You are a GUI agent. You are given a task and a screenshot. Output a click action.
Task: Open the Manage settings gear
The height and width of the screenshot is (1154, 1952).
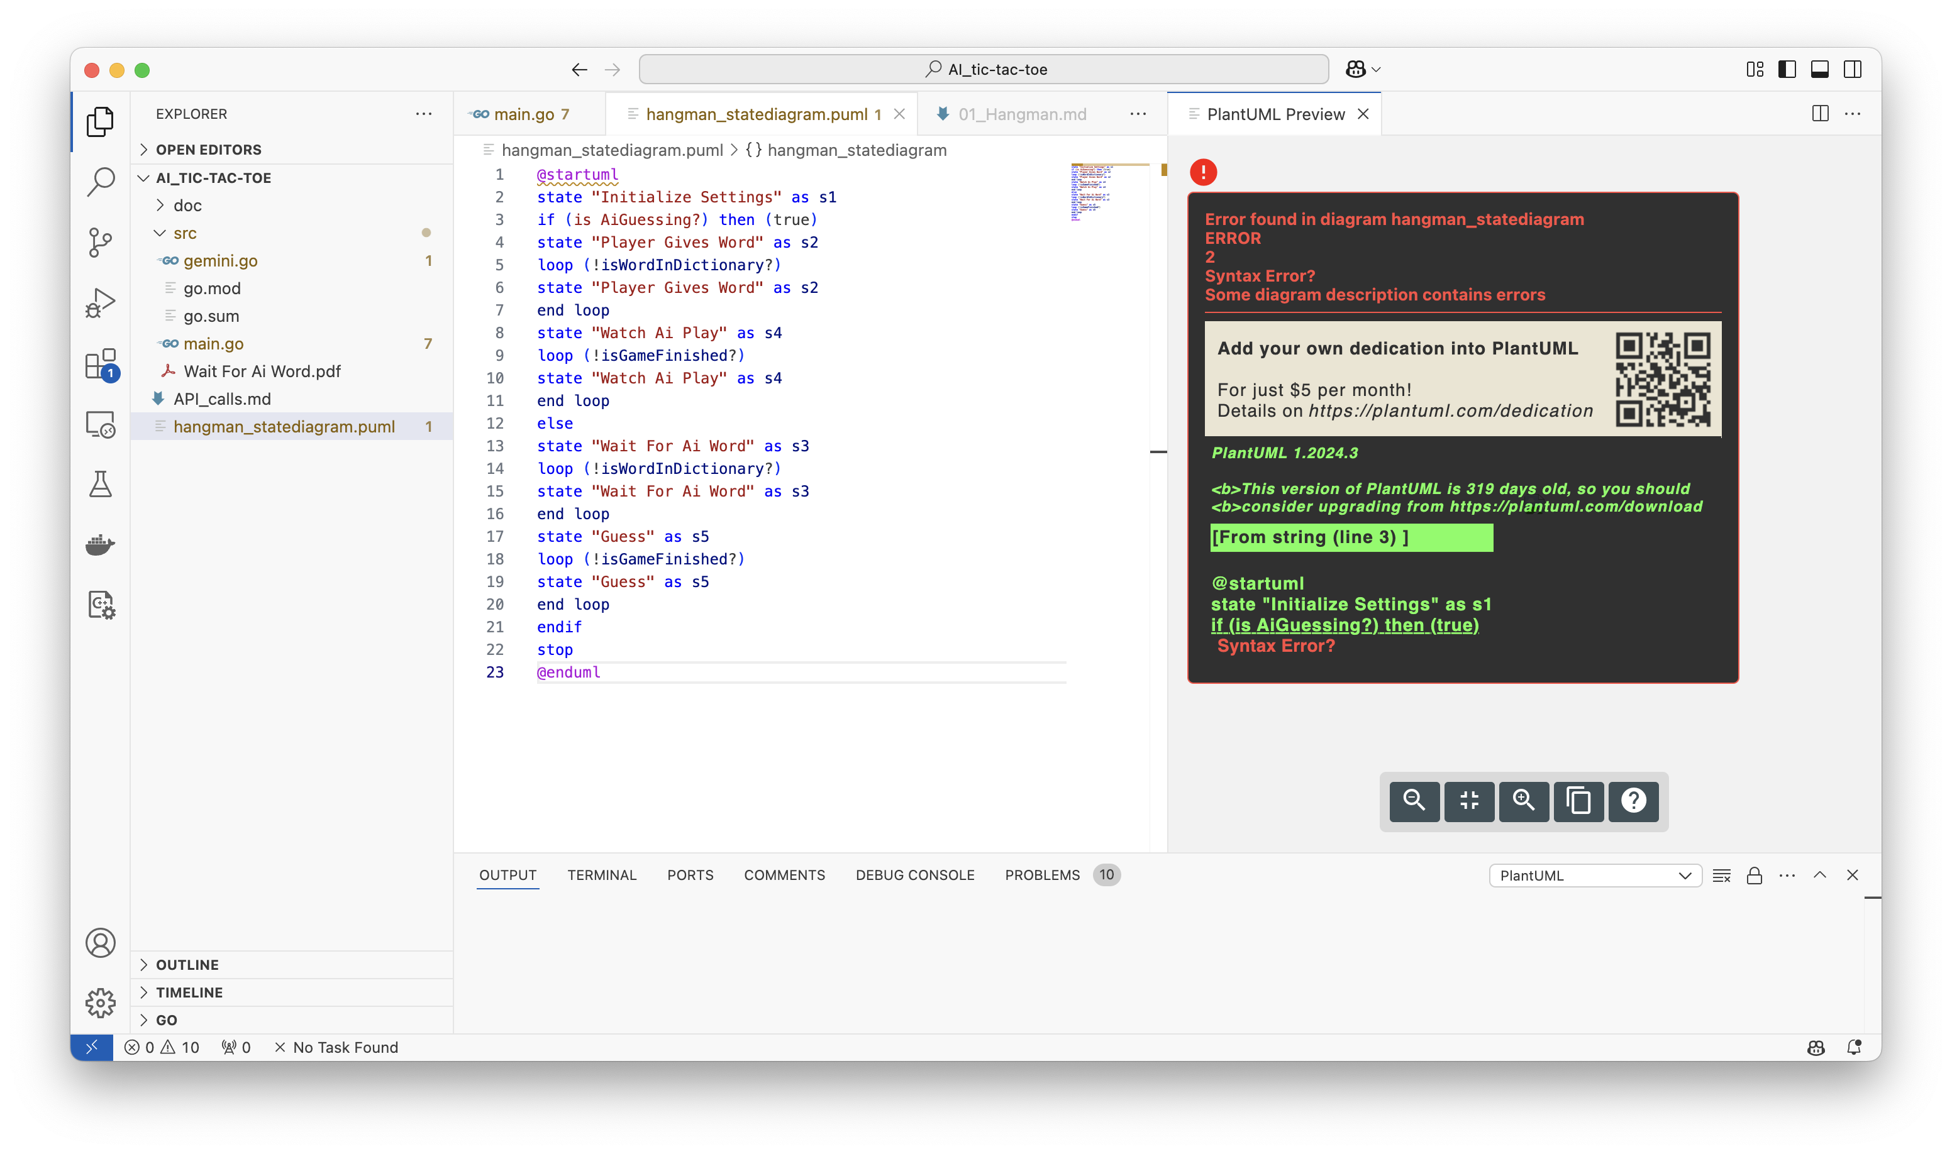click(101, 1003)
